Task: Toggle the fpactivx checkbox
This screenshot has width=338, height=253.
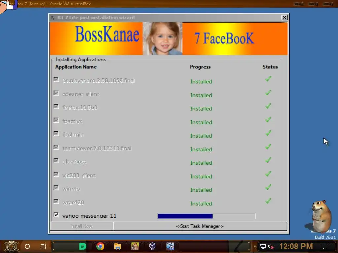Action: point(56,120)
